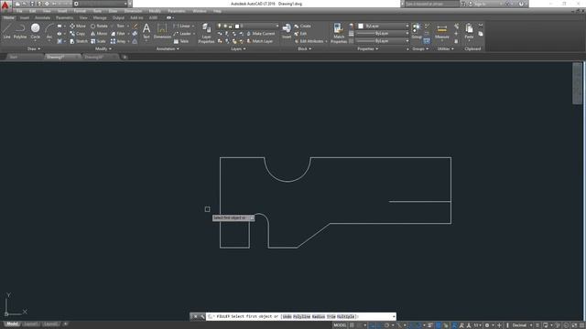Click Edit Attributes button

(309, 41)
